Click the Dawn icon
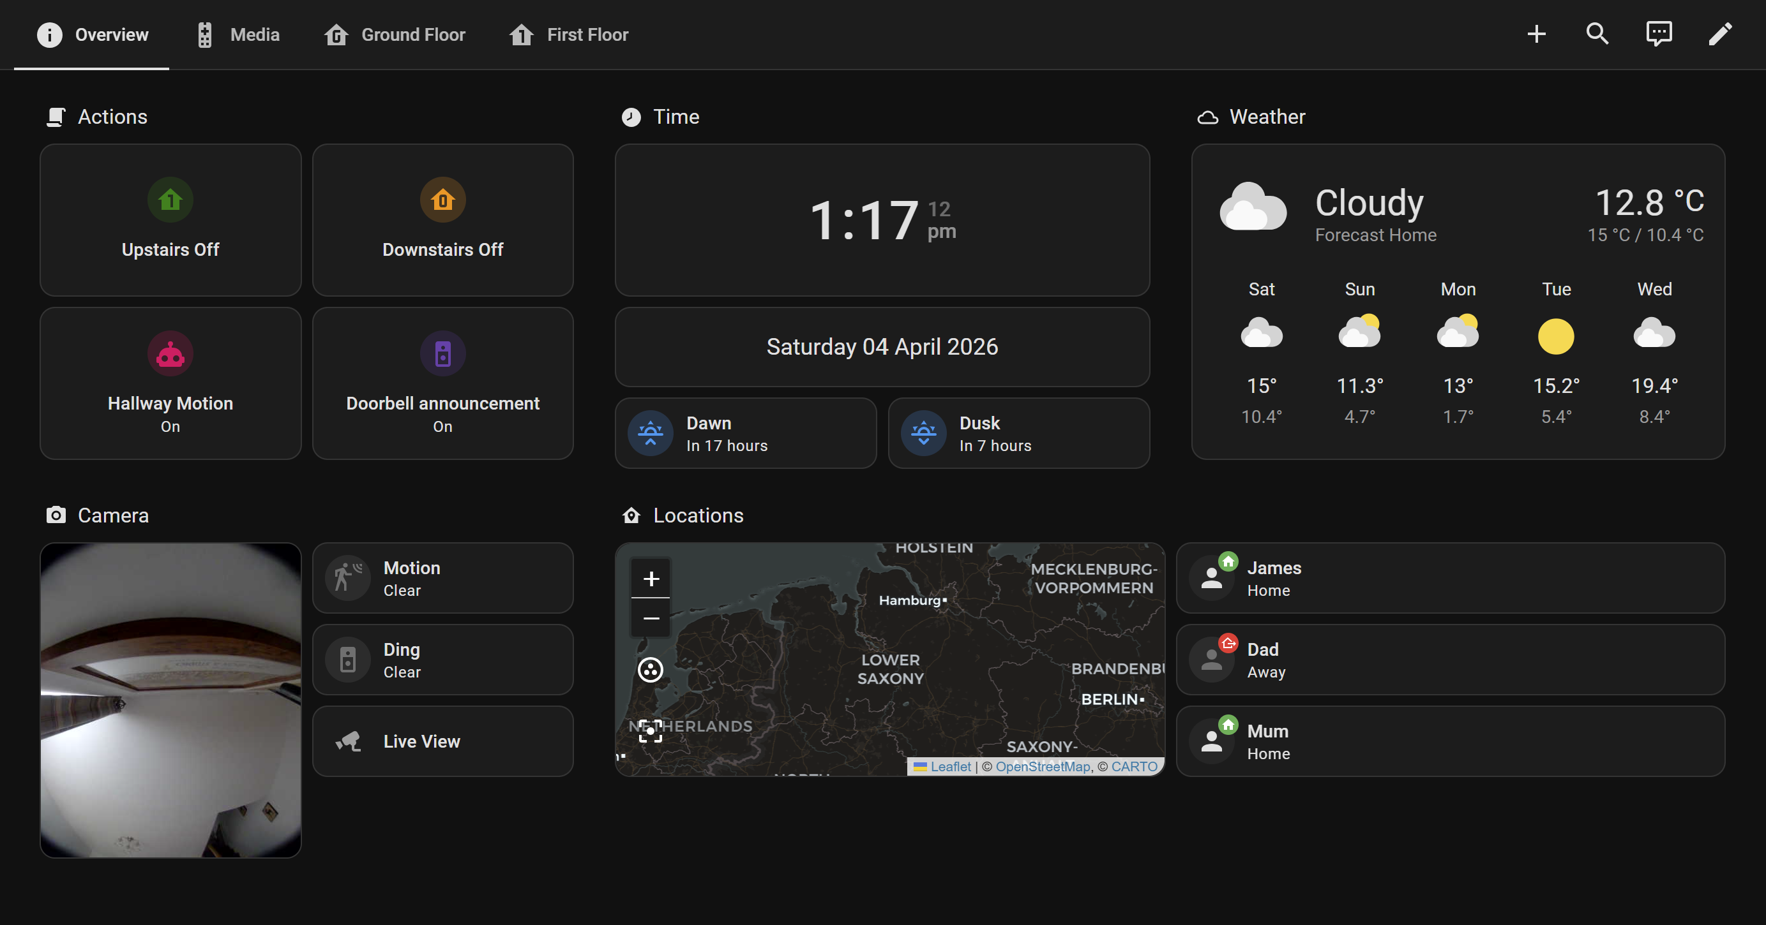This screenshot has width=1766, height=925. pyautogui.click(x=650, y=433)
